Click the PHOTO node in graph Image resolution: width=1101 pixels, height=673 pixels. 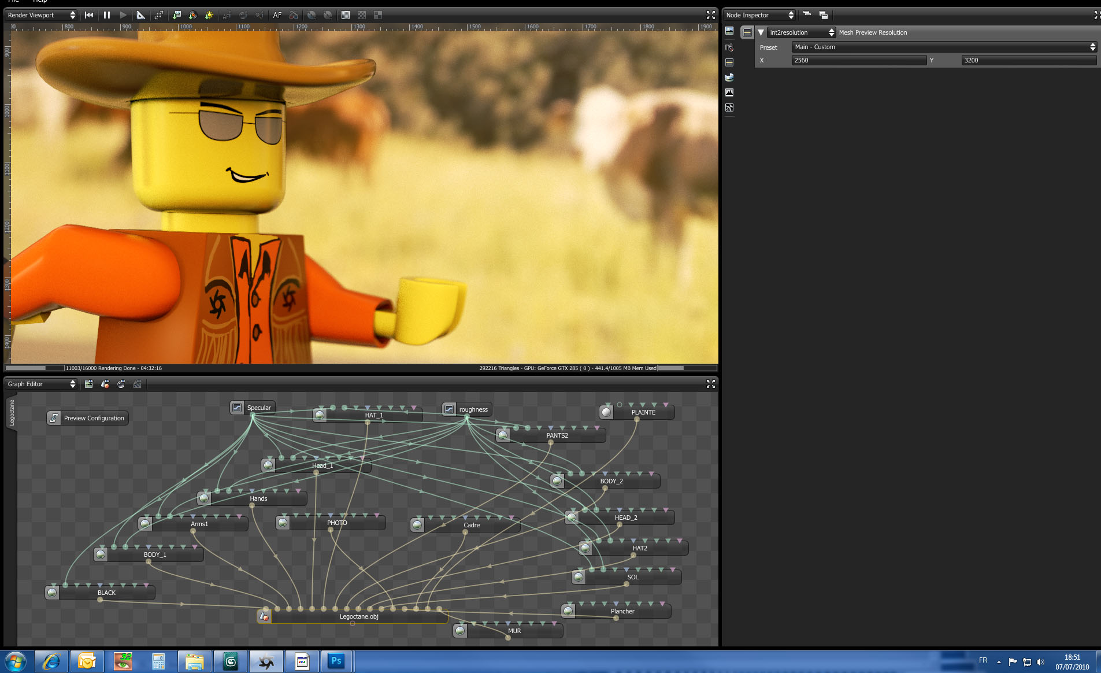click(x=331, y=523)
